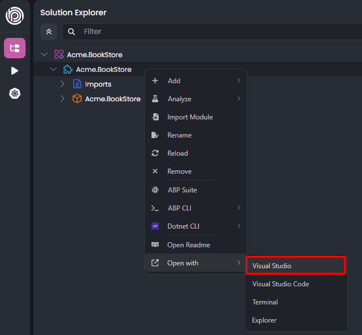
Task: Launch ABP Suite from context menu
Action: point(196,190)
